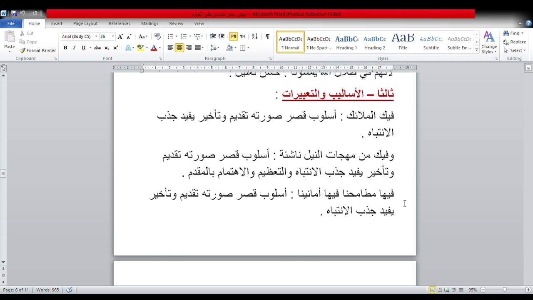Image resolution: width=533 pixels, height=300 pixels.
Task: Switch to the References tab
Action: (x=119, y=24)
